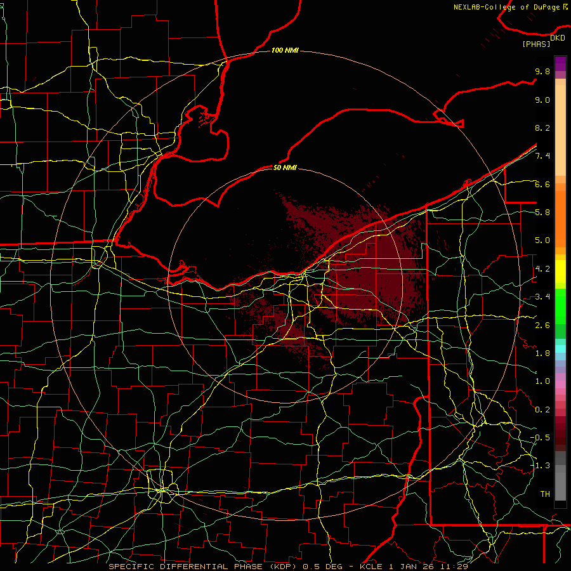Click the DKD label above the color scale
571x571 pixels.
(558, 38)
